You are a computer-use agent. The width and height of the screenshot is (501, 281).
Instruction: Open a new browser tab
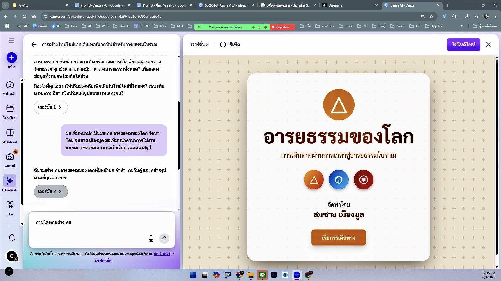(x=447, y=5)
